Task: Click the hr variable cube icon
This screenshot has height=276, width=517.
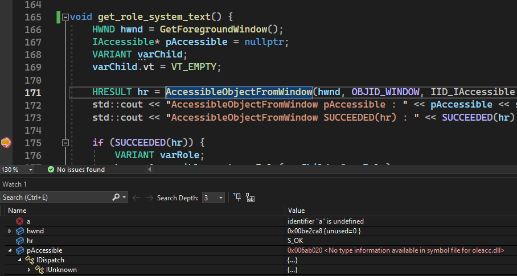Action: pos(20,241)
